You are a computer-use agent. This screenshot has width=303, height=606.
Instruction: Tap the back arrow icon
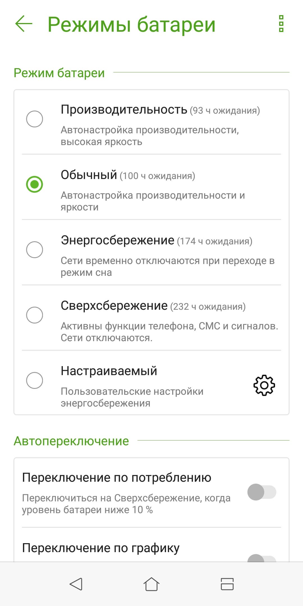pos(24,24)
